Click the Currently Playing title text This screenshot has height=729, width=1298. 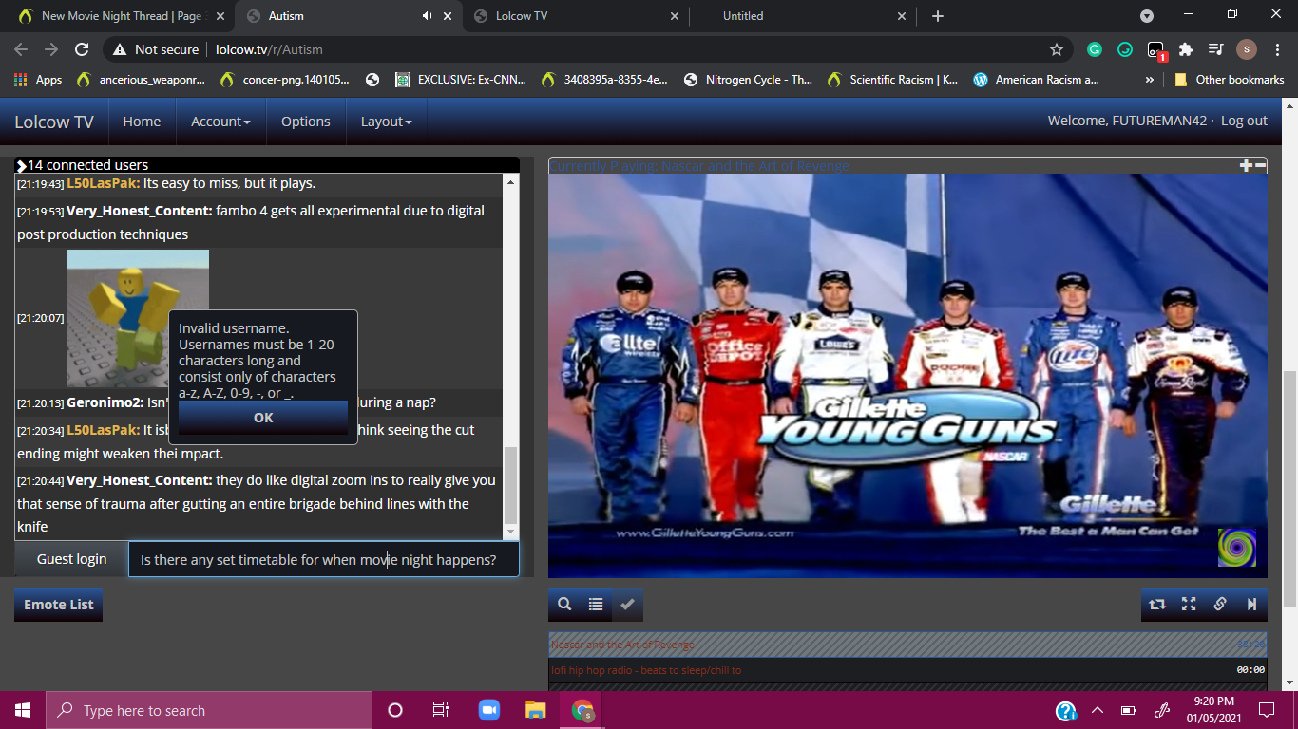point(699,166)
